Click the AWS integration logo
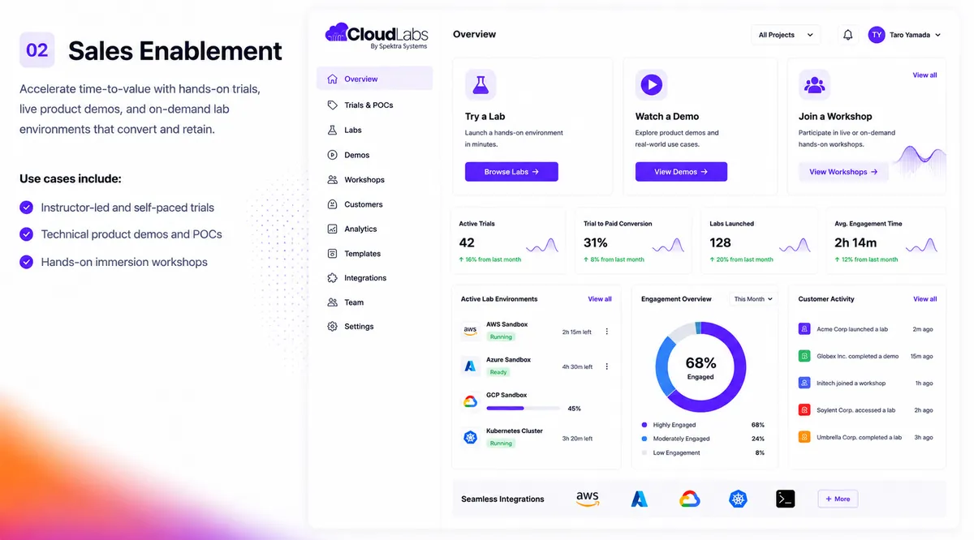Screen dimensions: 974x540 587,499
